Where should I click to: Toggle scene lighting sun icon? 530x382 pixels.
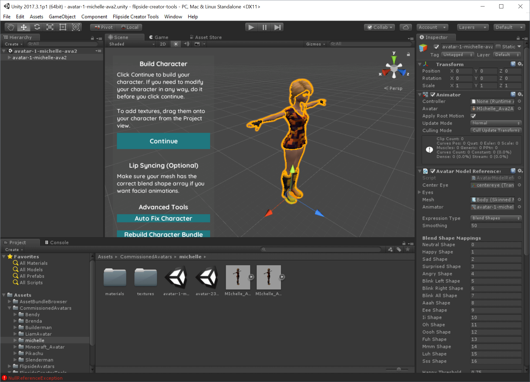tap(176, 44)
